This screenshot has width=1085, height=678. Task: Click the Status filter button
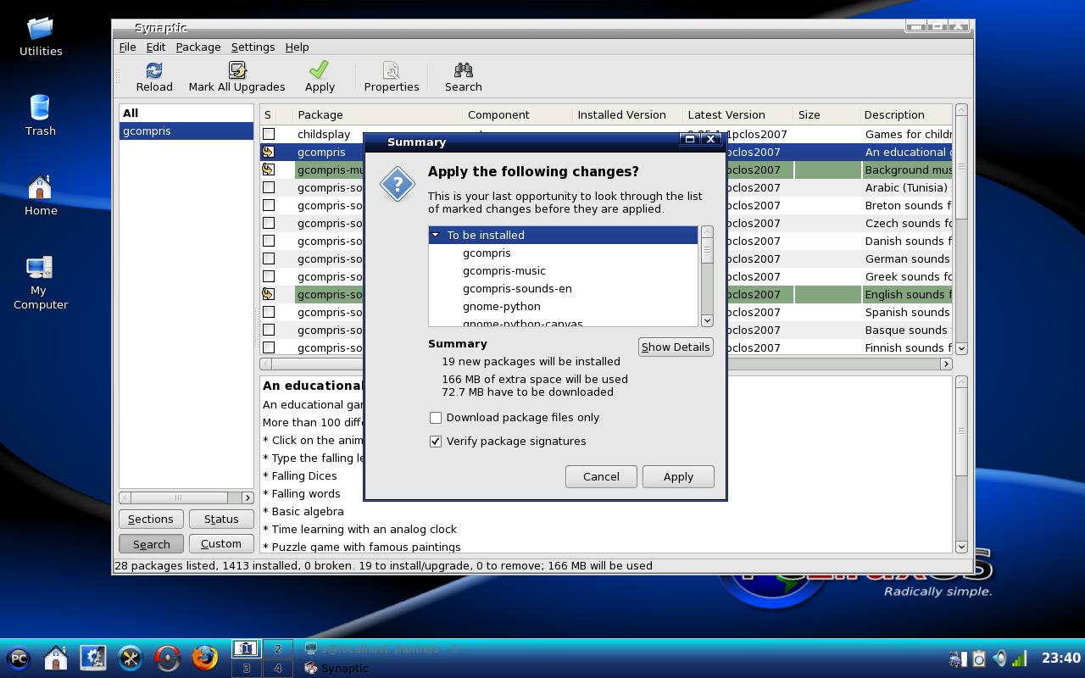pyautogui.click(x=221, y=520)
